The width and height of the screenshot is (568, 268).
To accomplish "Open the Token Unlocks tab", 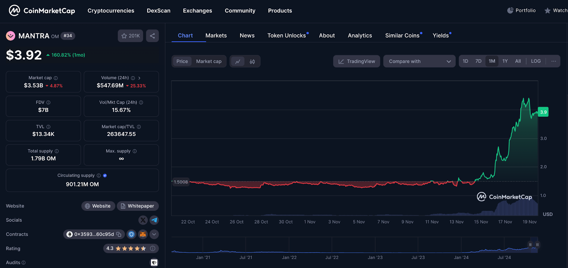I will point(286,35).
